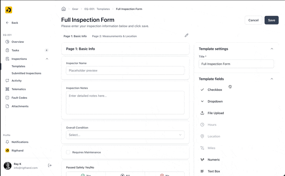
Task: Open the Telematics sidebar item
Action: (19, 89)
